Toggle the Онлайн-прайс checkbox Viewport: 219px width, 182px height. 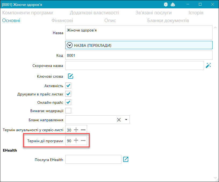click(x=68, y=102)
